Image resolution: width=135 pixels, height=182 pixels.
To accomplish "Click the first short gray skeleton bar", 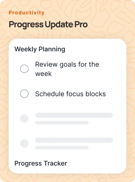I will point(62,123).
